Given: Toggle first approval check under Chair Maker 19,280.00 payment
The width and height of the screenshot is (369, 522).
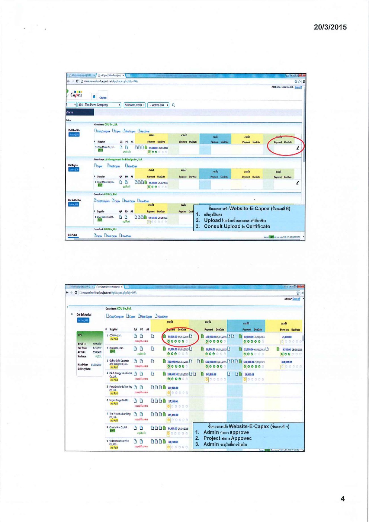Looking at the screenshot, I should click(150, 152).
